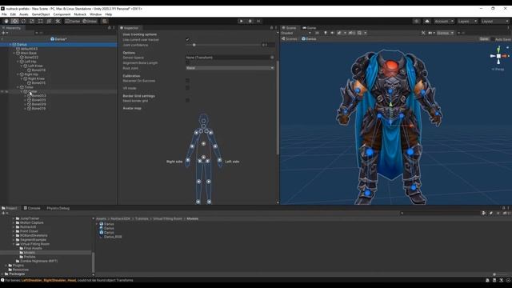Switch to the Physics Debug tab
This screenshot has width=512, height=288.
[x=58, y=208]
